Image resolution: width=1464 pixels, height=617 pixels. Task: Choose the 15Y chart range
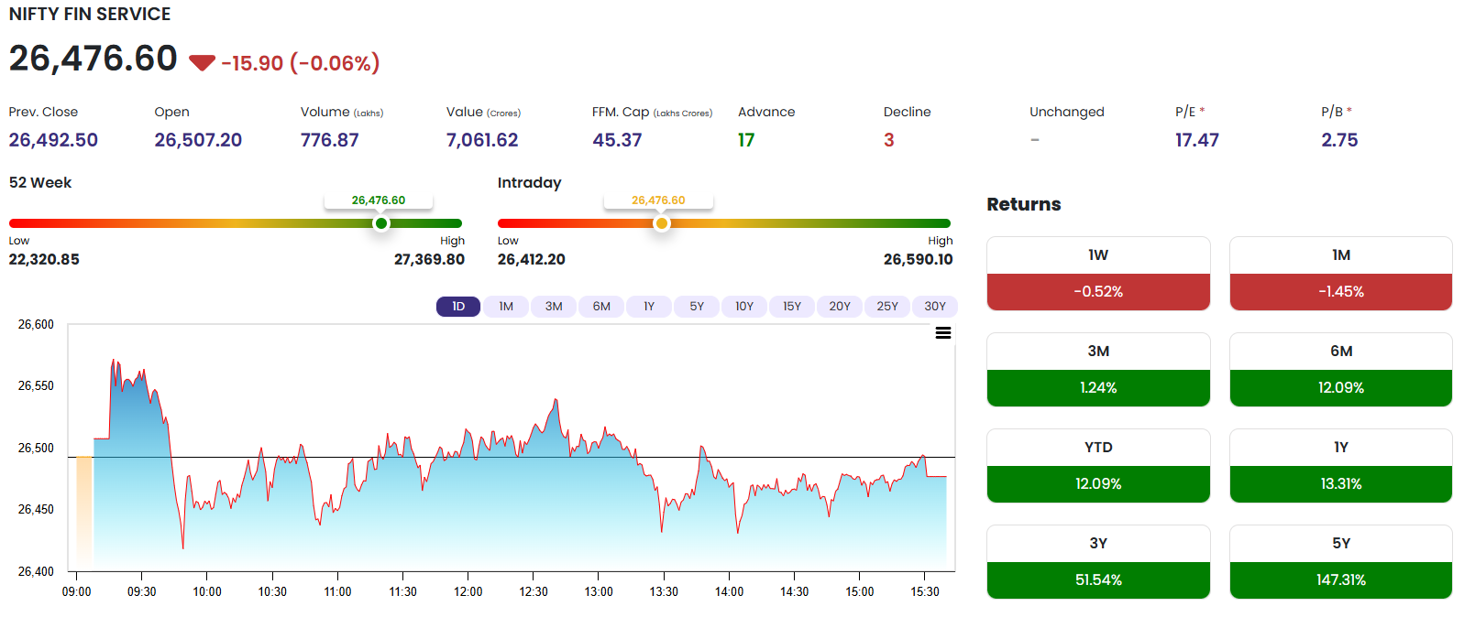(792, 307)
